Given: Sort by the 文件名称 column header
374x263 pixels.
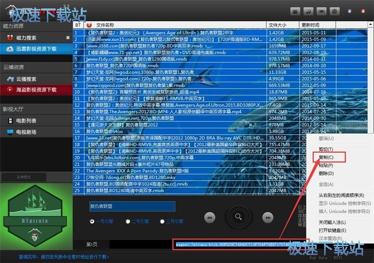Looking at the screenshot, I should 175,25.
